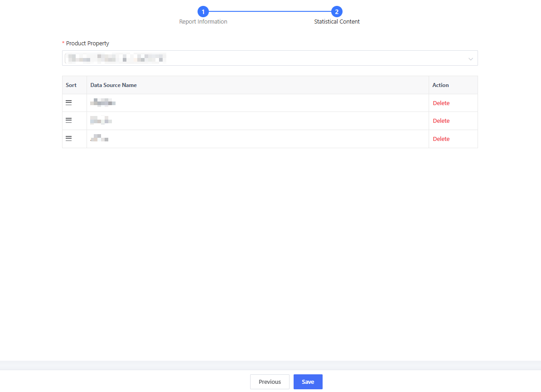Go to the Report Information step label
The width and height of the screenshot is (541, 392).
tap(203, 22)
